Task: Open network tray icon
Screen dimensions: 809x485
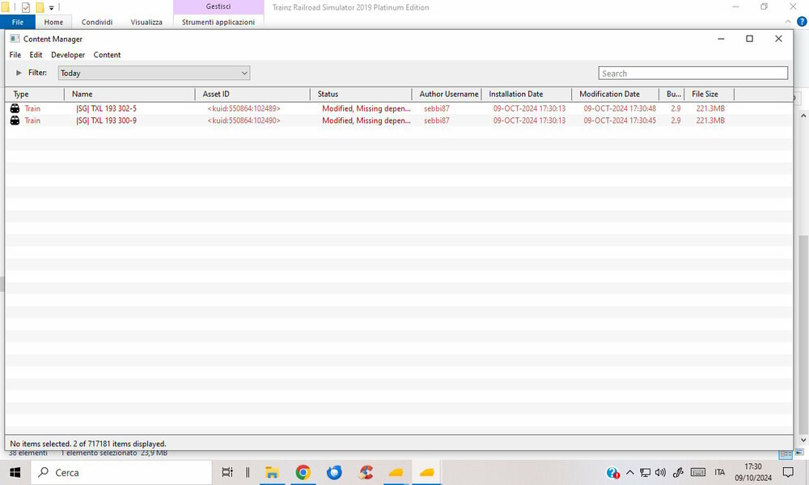Action: tap(645, 472)
